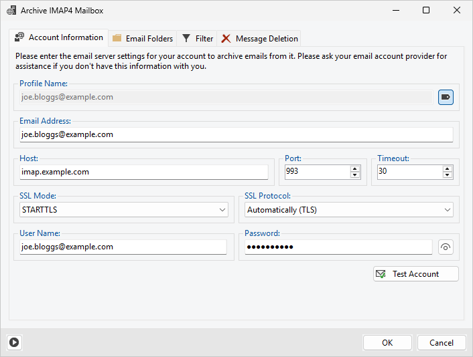Select the Account Information tab
The width and height of the screenshot is (473, 357).
coord(59,38)
